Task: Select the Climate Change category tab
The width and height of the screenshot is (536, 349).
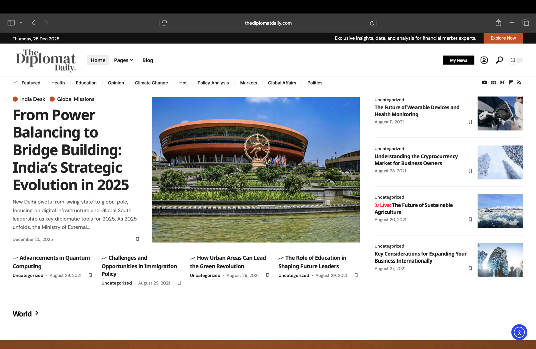Action: click(x=151, y=83)
